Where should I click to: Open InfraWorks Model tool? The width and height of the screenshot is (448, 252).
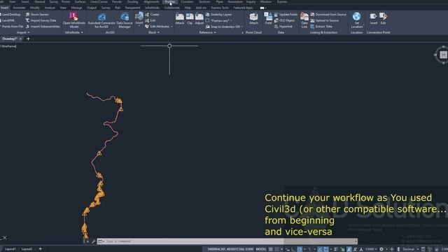point(74,20)
